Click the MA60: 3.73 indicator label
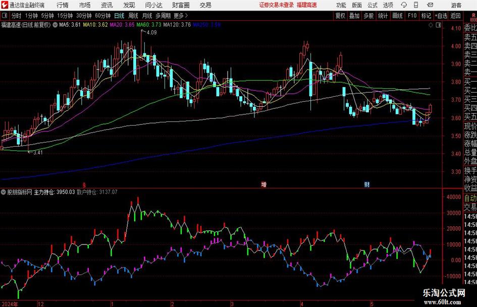Image resolution: width=477 pixels, height=307 pixels. [x=149, y=25]
